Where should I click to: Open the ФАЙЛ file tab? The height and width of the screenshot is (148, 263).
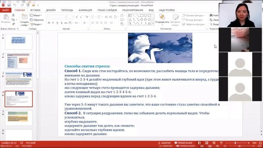6,10
